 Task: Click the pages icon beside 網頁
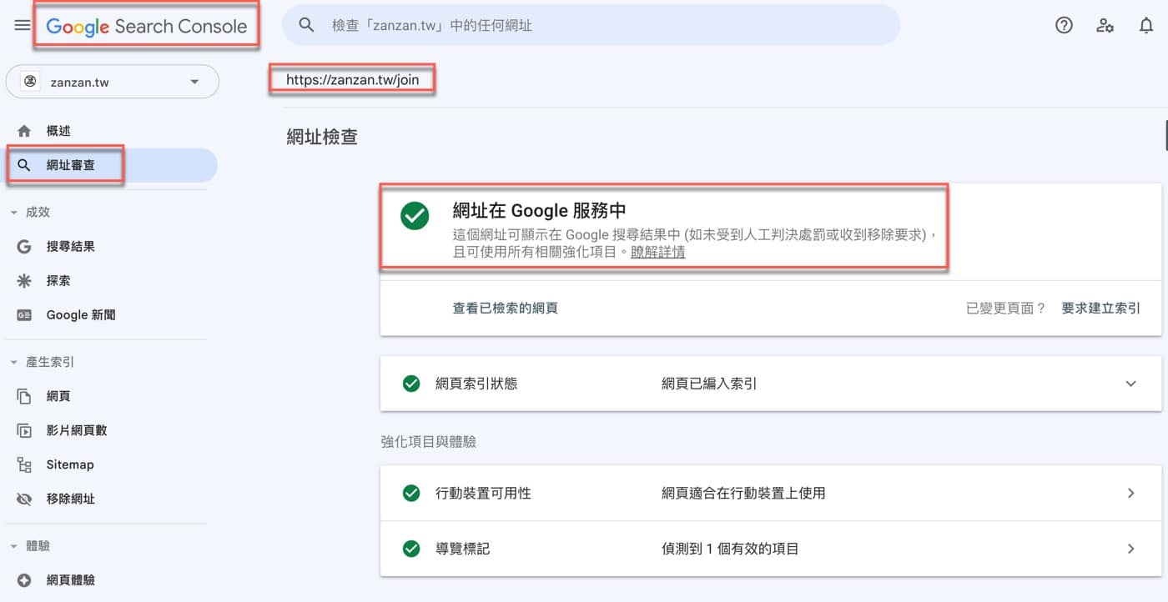click(x=24, y=396)
